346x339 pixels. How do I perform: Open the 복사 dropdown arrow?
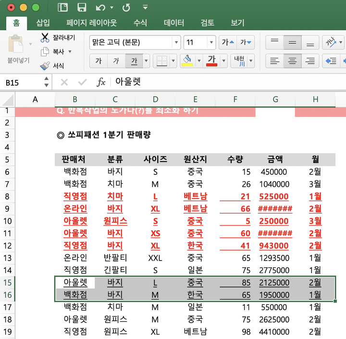(70, 51)
